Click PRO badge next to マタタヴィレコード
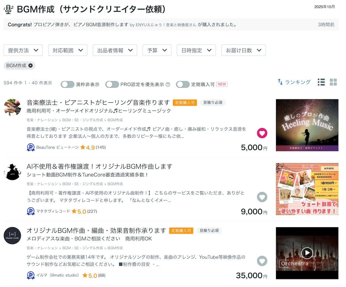 coord(31,212)
